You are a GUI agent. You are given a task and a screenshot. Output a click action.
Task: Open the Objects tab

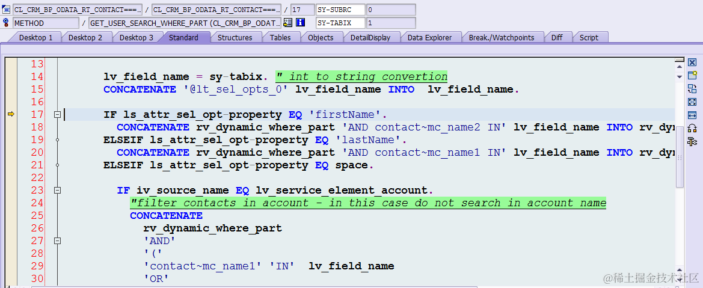321,38
